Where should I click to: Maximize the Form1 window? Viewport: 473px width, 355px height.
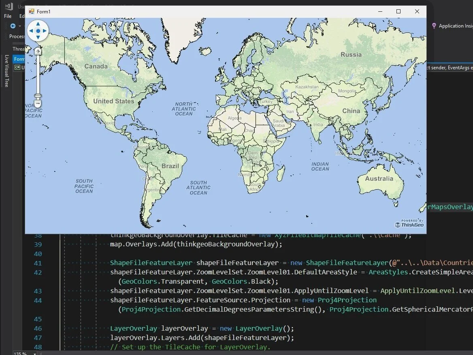coord(398,11)
